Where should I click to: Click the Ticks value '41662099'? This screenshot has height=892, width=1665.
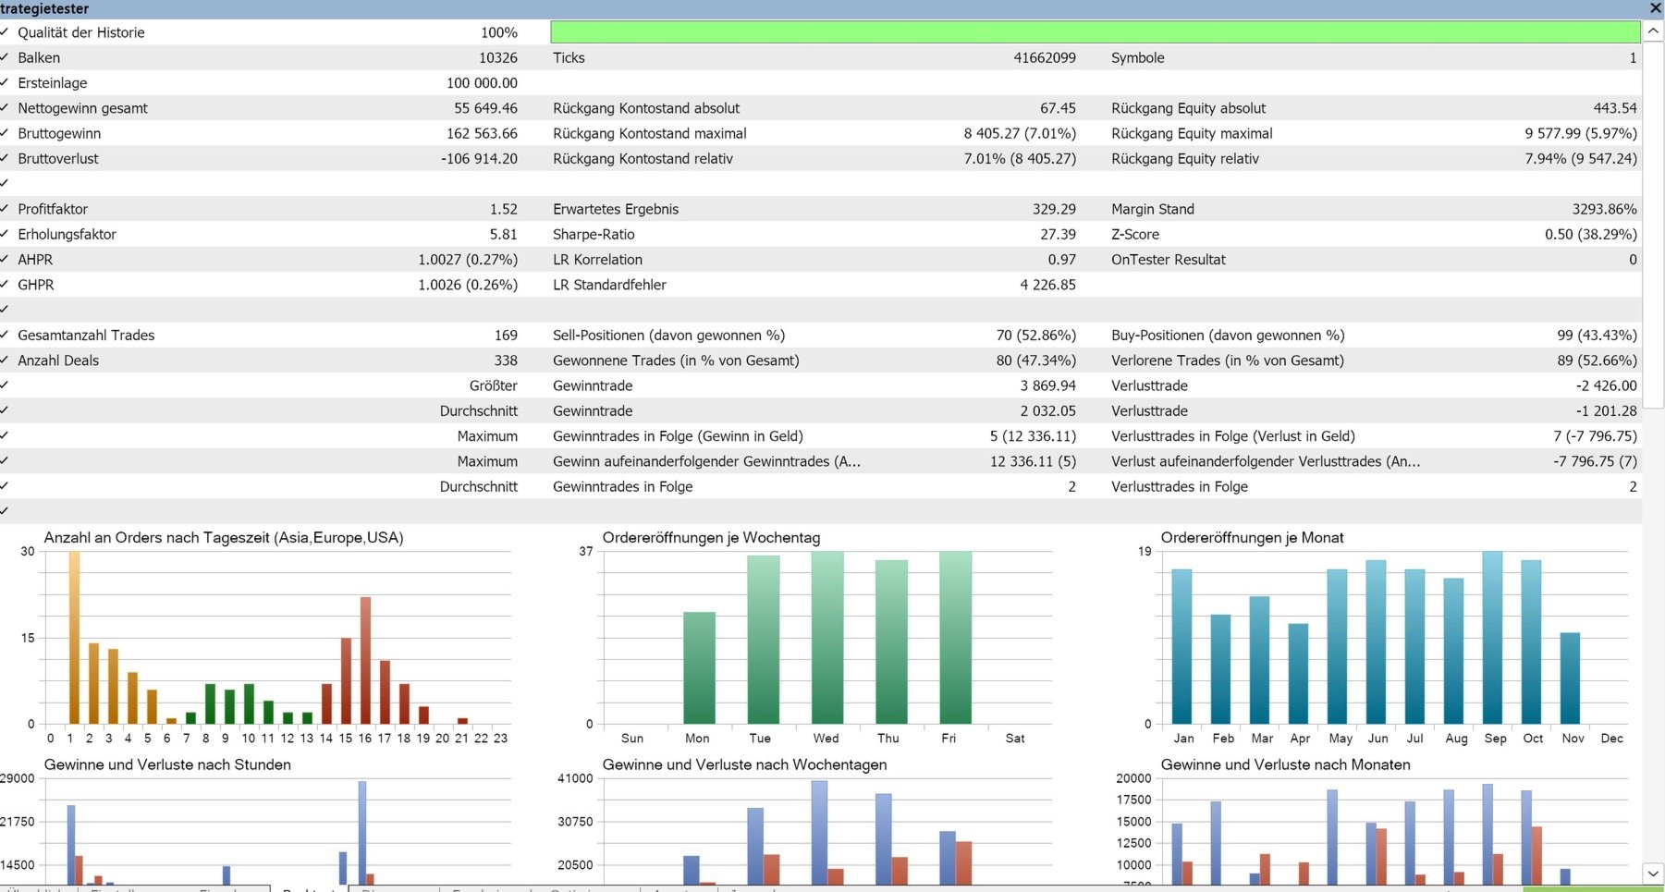[x=1045, y=57]
